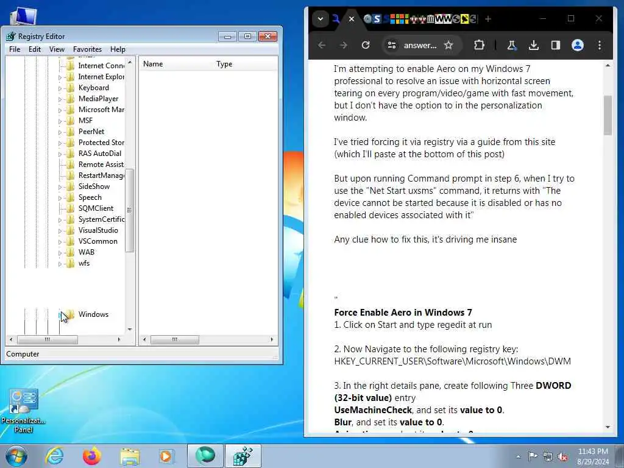Expand the Internet Explorer registry key
Viewport: 624px width, 468px height.
[60, 77]
